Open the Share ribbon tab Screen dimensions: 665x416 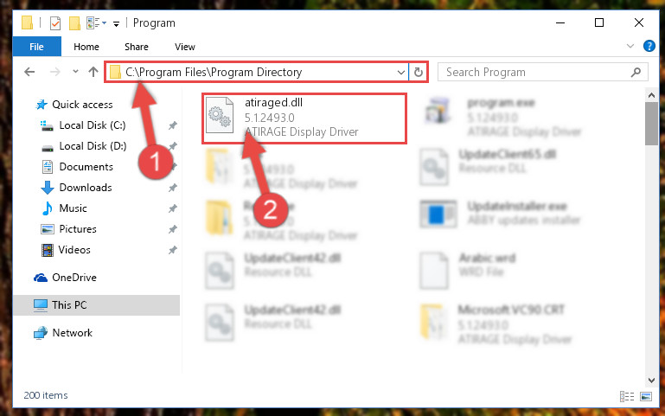tap(136, 47)
